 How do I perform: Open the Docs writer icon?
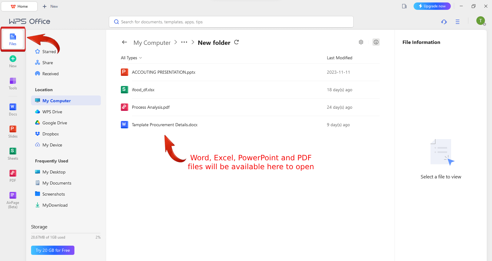(x=13, y=107)
